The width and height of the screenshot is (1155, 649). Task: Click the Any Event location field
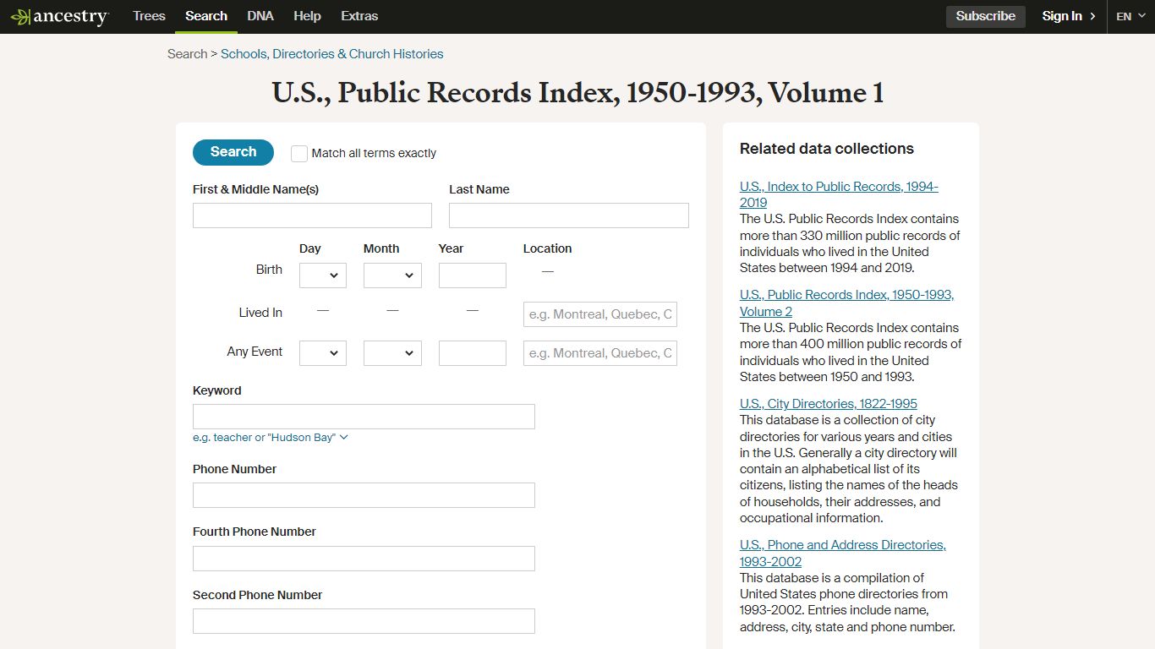600,353
